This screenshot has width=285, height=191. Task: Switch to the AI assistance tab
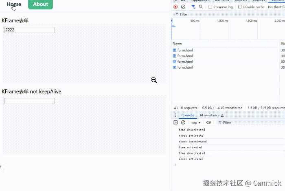point(212,115)
